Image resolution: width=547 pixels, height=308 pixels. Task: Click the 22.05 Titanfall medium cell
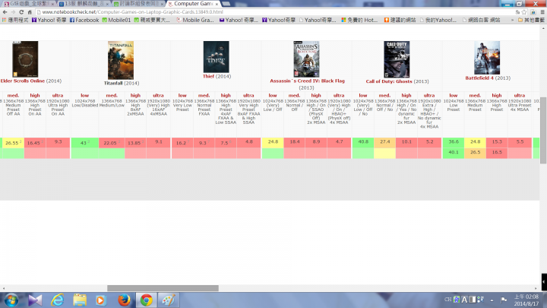pos(112,142)
